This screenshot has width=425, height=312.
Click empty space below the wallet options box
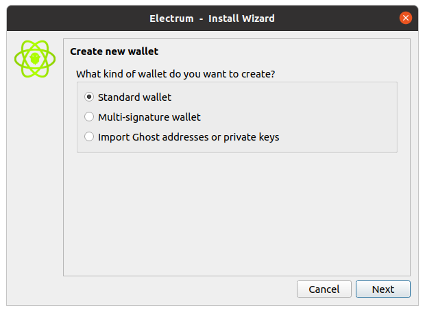[236, 213]
